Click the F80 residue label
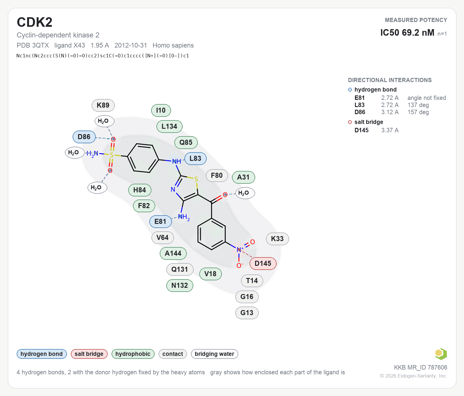Screen dimensions: 464x396 pos(217,175)
